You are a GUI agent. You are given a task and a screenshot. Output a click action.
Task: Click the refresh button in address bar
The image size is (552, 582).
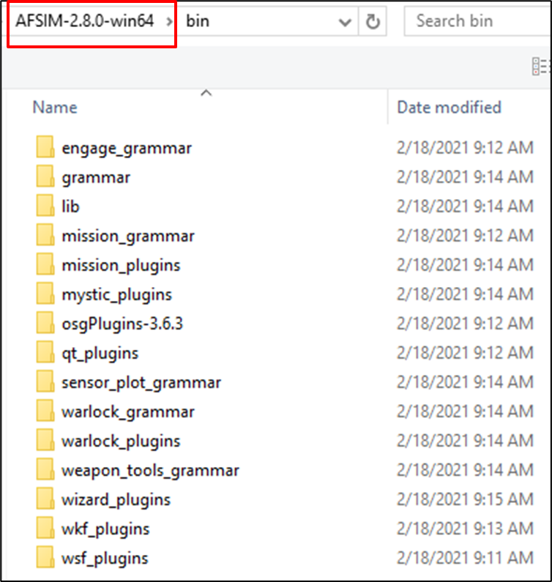coord(373,21)
